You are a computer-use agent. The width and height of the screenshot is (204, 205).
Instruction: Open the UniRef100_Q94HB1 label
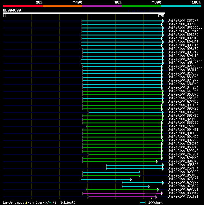coord(183,130)
